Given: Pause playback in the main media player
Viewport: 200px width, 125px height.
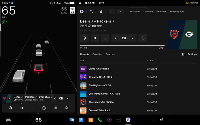Looking at the screenshot, I should coord(95,38).
